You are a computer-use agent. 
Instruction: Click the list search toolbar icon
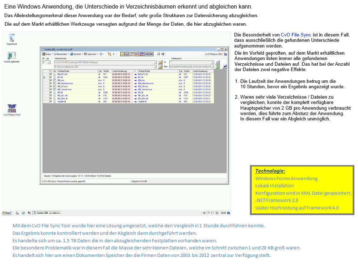tap(158, 54)
